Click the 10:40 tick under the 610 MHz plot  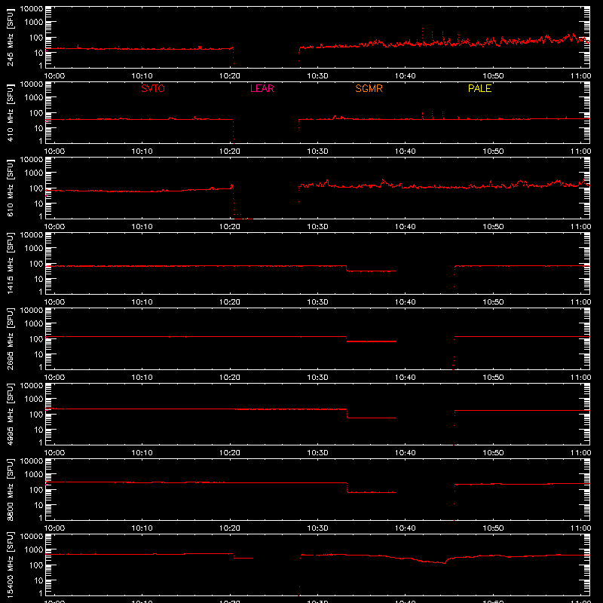pyautogui.click(x=405, y=227)
